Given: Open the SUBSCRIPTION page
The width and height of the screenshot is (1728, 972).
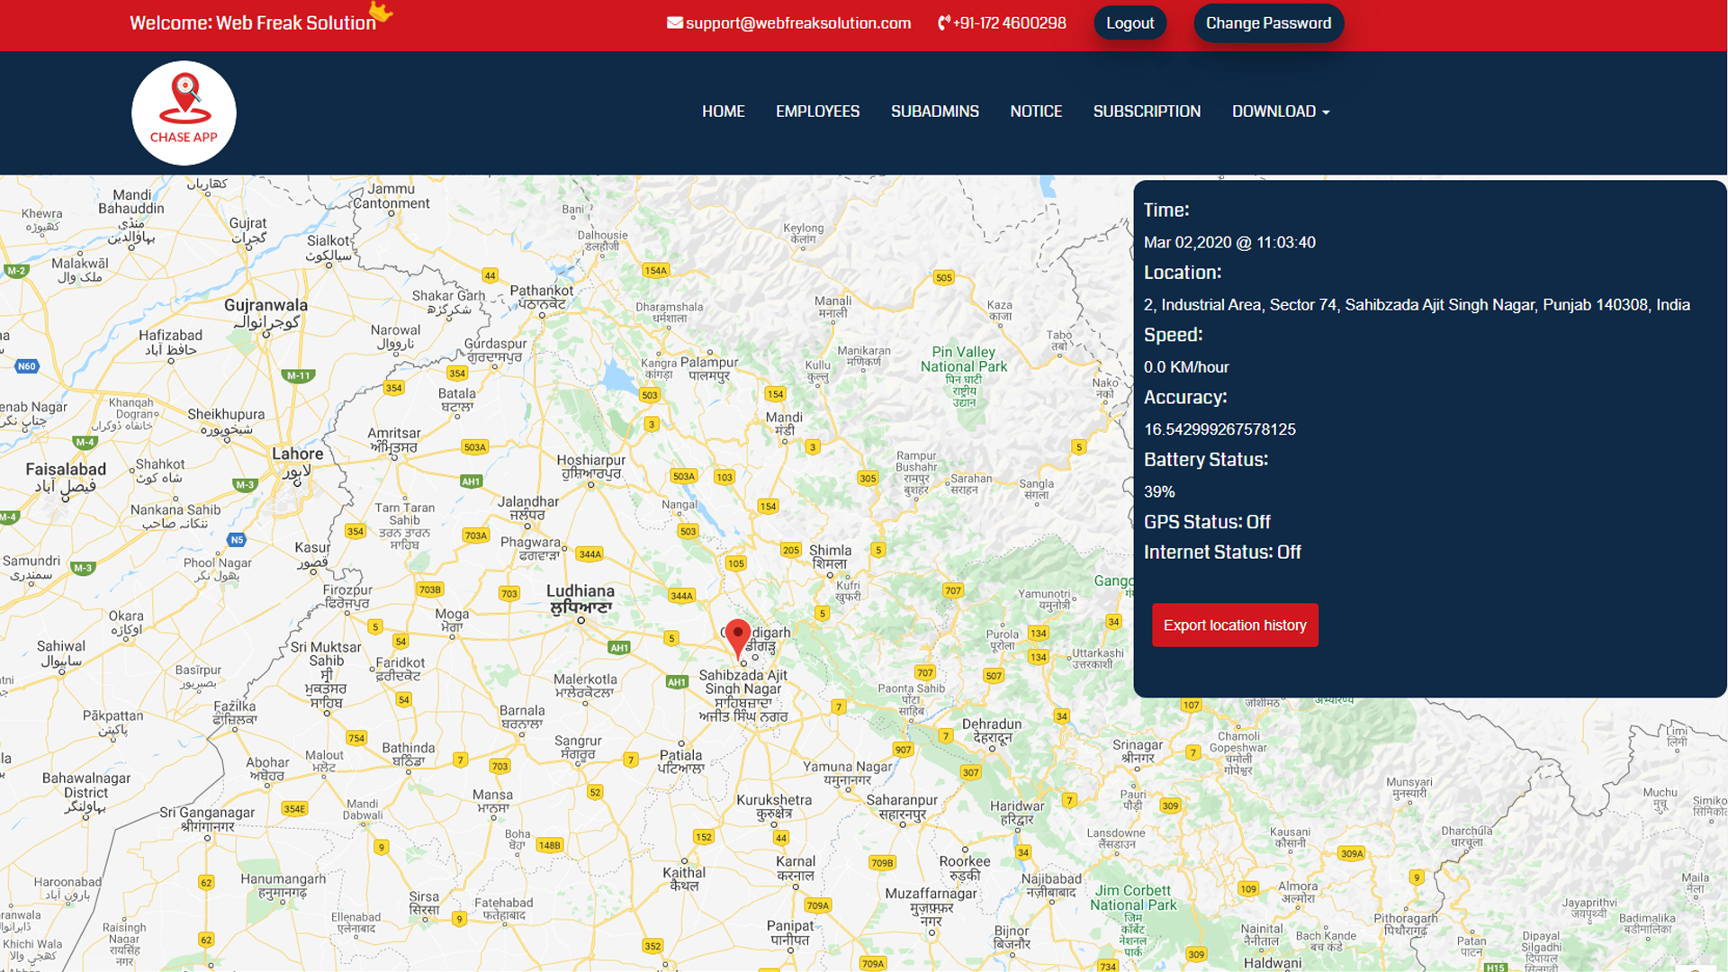Looking at the screenshot, I should (1147, 112).
